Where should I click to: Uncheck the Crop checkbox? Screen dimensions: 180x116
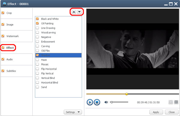(3, 13)
